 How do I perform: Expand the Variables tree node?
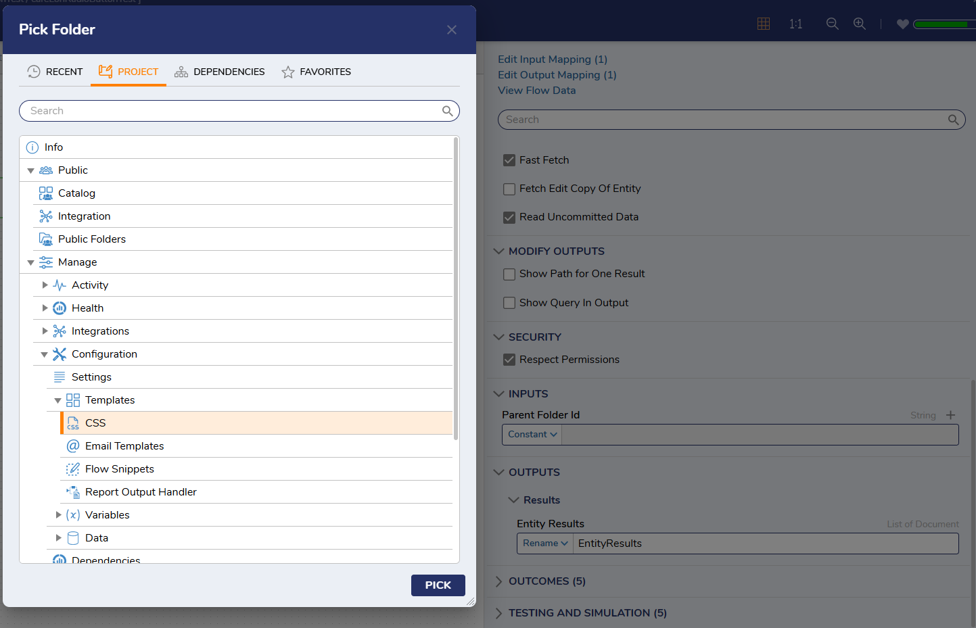pos(58,515)
